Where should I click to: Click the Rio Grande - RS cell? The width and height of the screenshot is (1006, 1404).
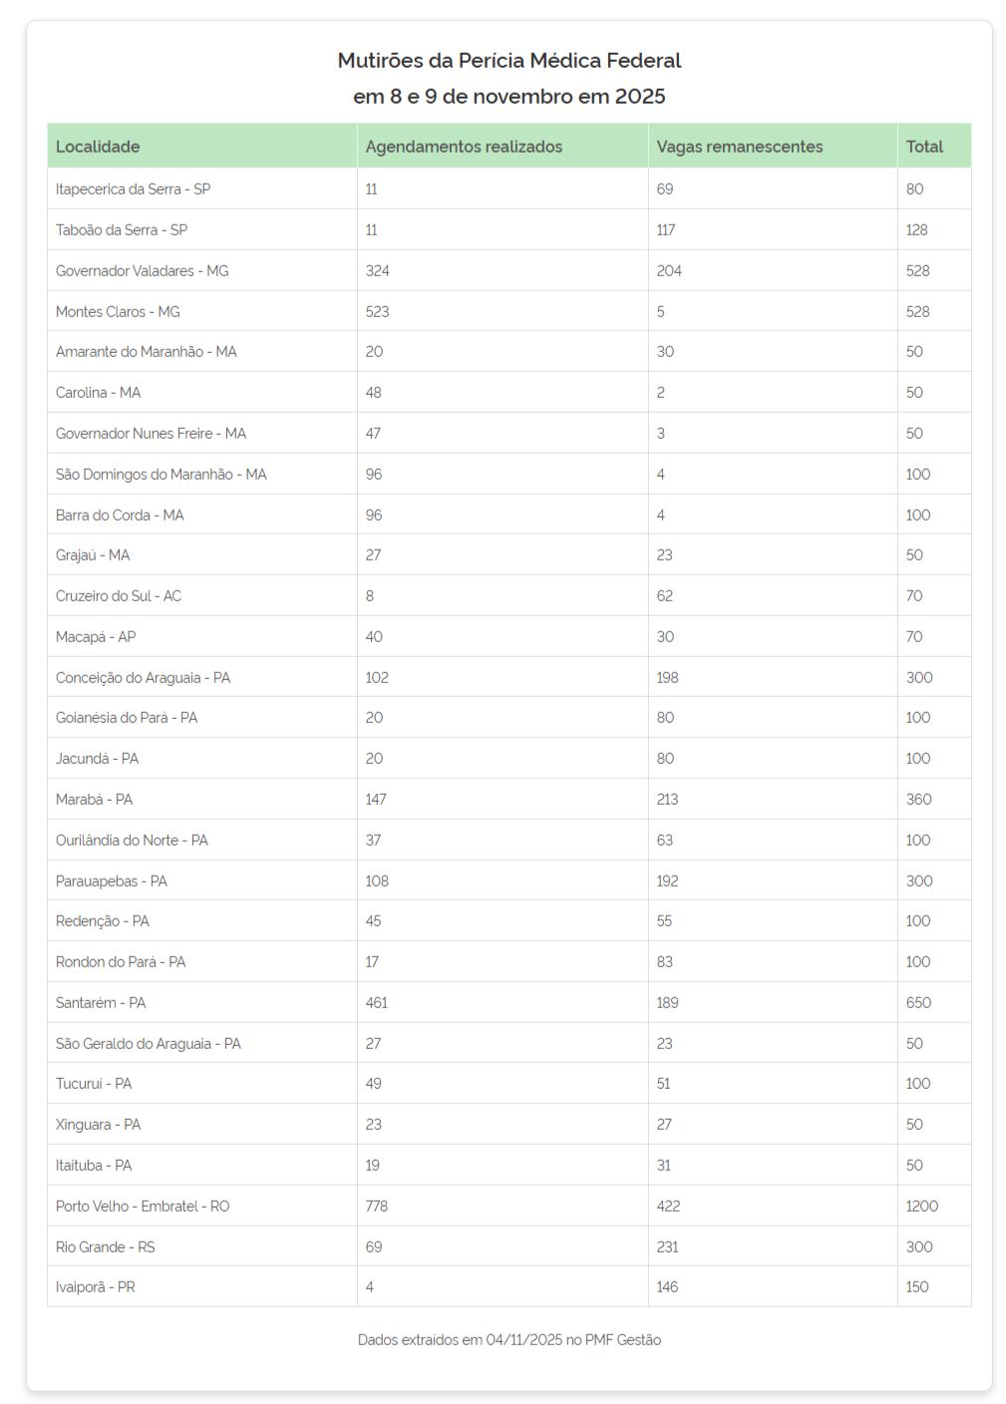(x=105, y=1247)
